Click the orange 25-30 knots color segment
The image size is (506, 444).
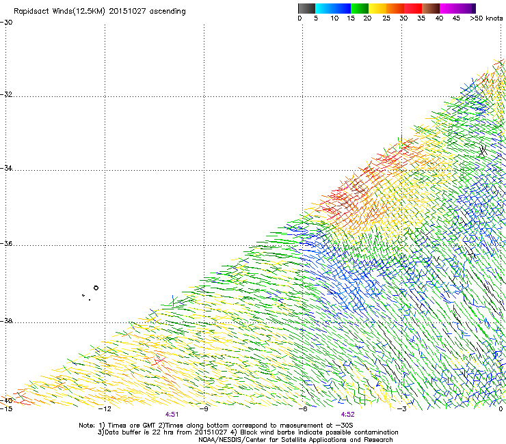[395, 8]
